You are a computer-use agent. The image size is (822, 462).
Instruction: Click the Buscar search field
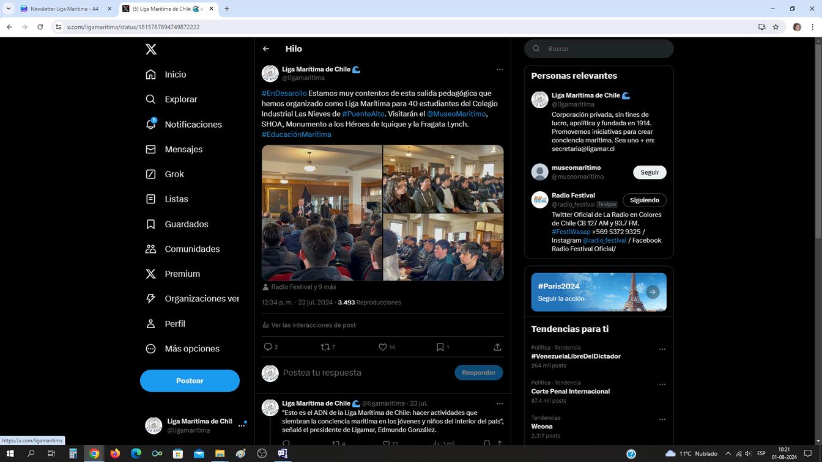pos(599,49)
